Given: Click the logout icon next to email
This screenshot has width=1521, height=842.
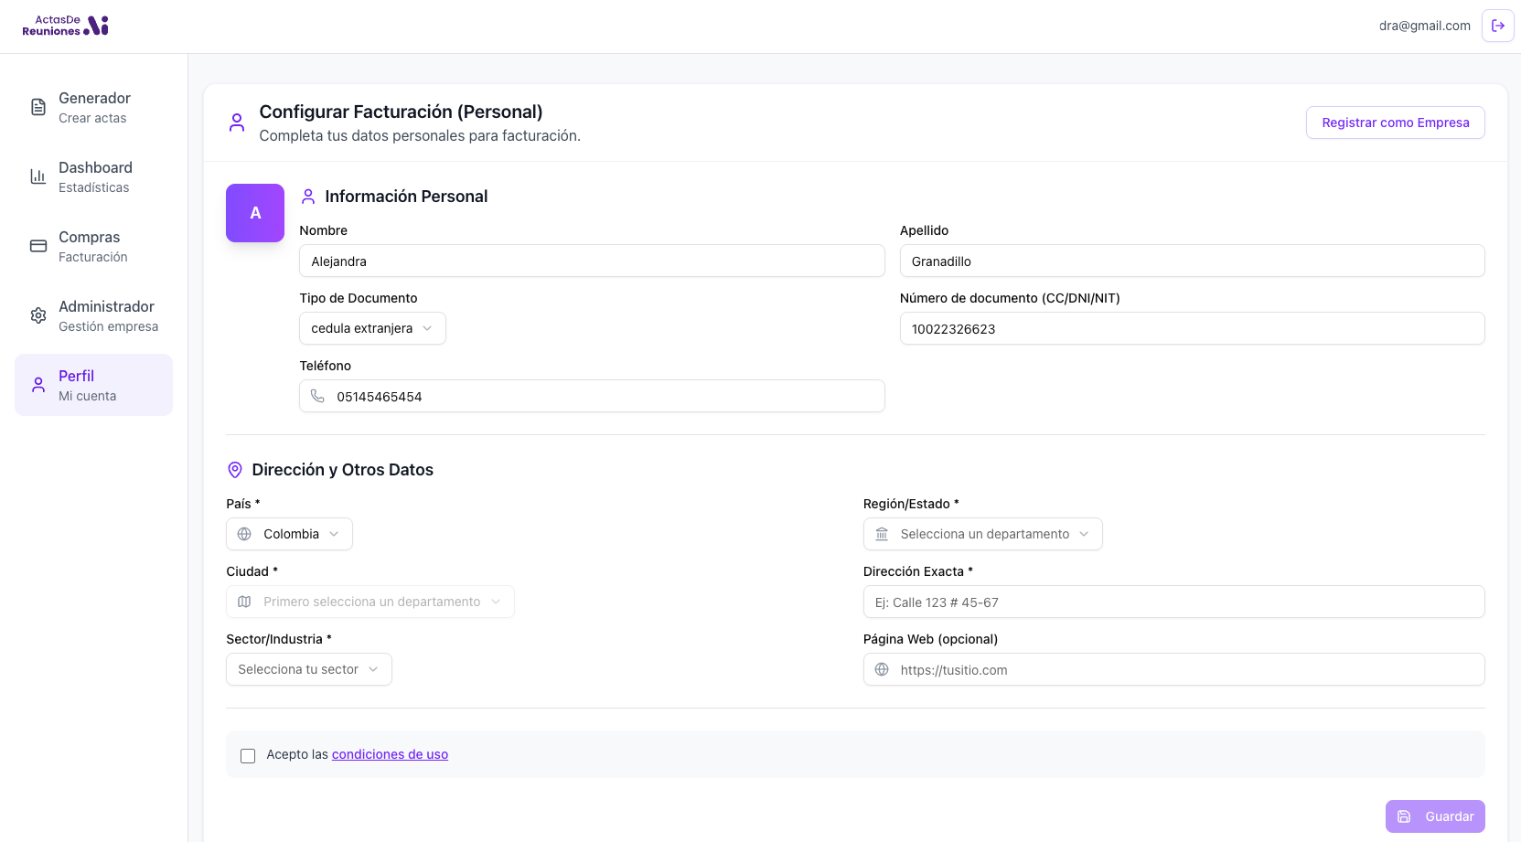Looking at the screenshot, I should click(x=1497, y=26).
